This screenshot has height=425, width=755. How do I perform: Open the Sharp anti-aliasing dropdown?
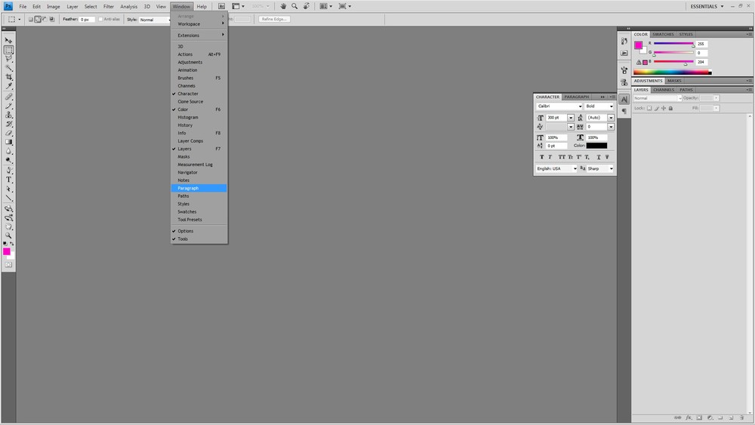pos(599,168)
